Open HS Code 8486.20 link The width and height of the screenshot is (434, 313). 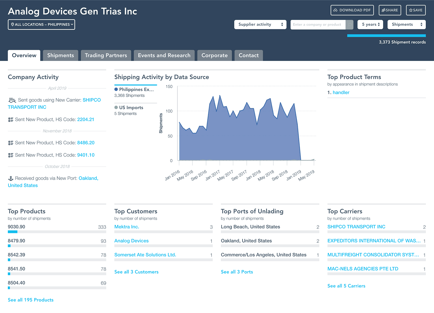pyautogui.click(x=86, y=143)
